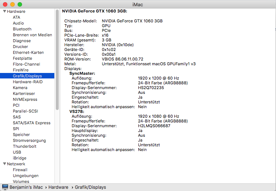The height and width of the screenshot is (191, 276).
Task: Click Grafik/Displays in the path bar
Action: click(90, 187)
